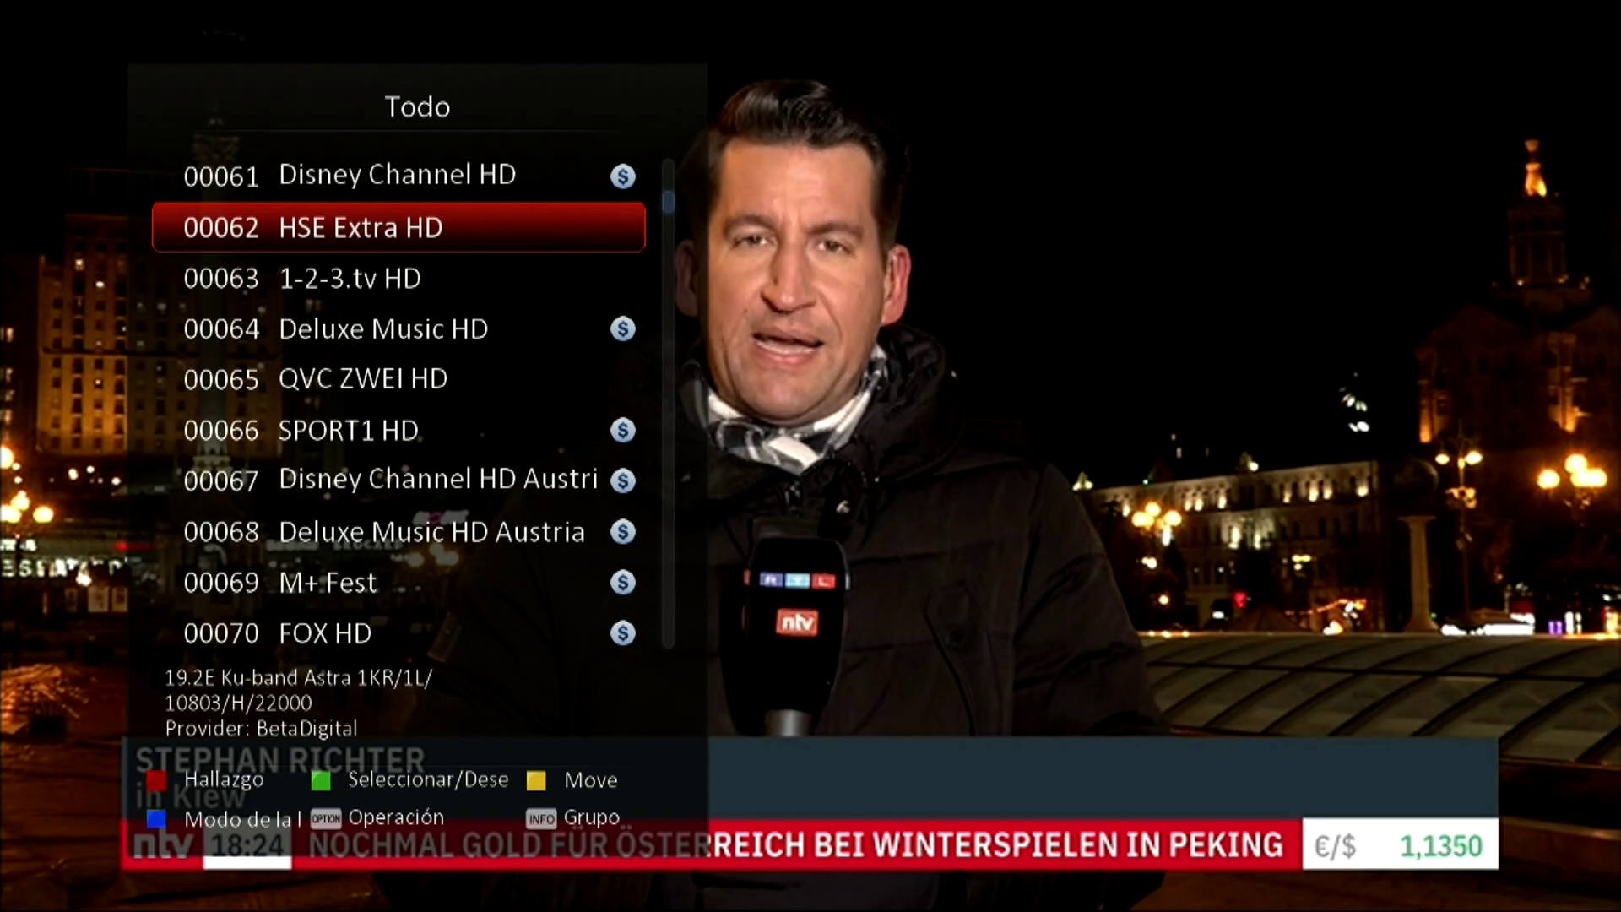The width and height of the screenshot is (1621, 912).
Task: Click the yellow Move button
Action: pyautogui.click(x=536, y=780)
